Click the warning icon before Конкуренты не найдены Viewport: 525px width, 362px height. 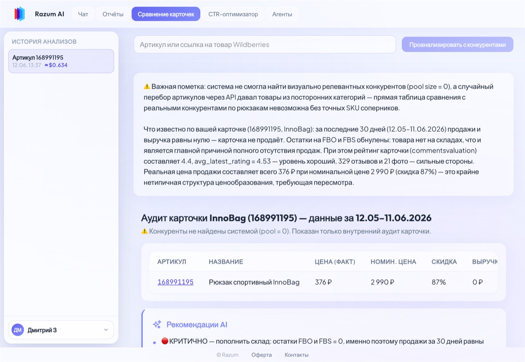pyautogui.click(x=144, y=231)
